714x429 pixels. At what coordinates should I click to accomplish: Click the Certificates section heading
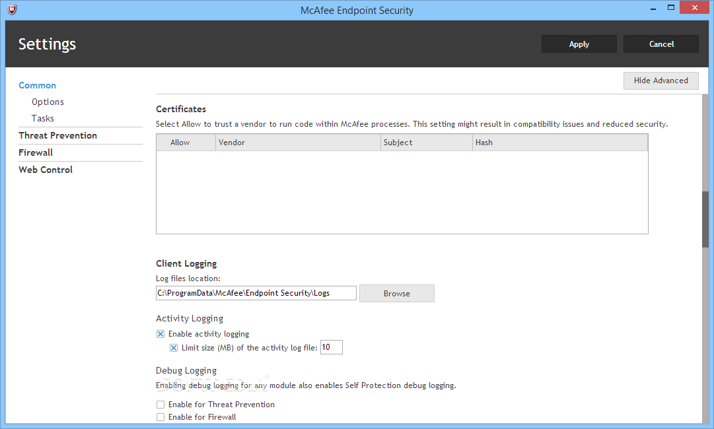tap(181, 109)
